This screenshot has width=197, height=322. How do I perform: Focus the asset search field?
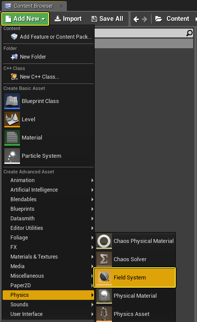pos(144,33)
